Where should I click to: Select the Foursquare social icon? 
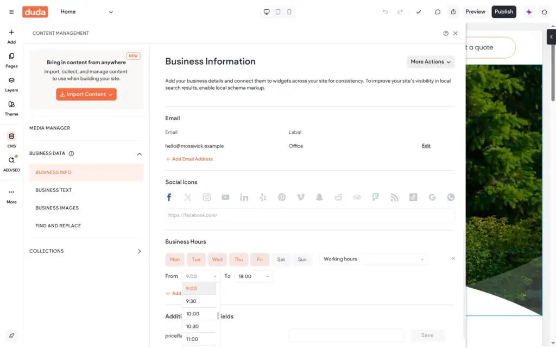pos(376,197)
